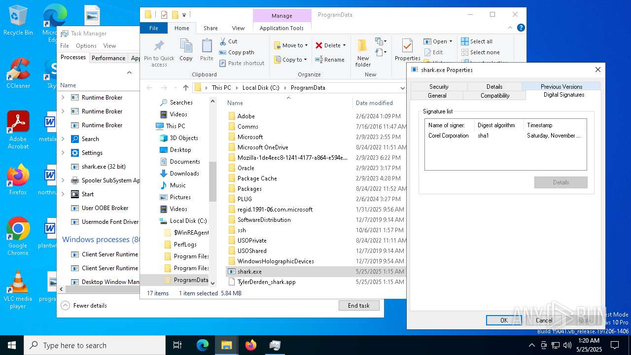Open the Performance tab in Task Manager

(x=108, y=58)
